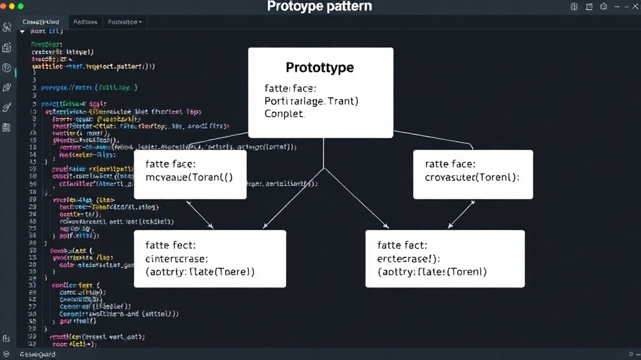This screenshot has width=641, height=360.
Task: Click 'Conplet' line in Prototype box
Action: point(284,114)
